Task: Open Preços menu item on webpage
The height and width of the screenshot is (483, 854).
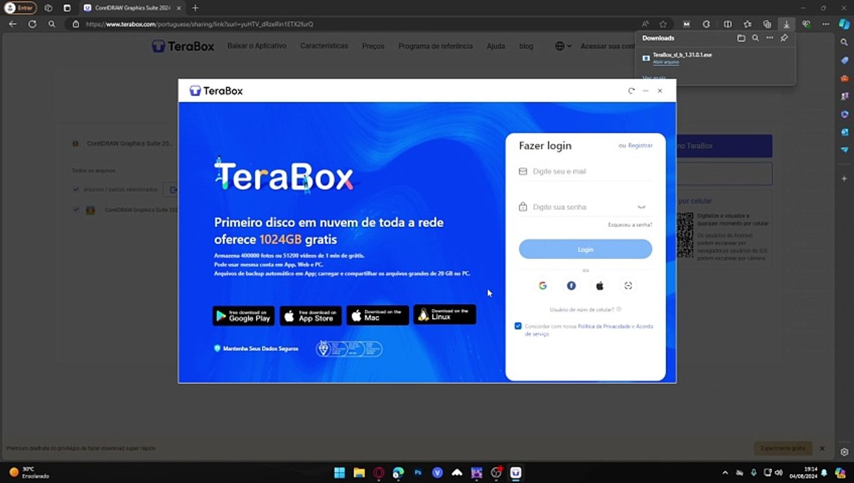Action: (x=373, y=46)
